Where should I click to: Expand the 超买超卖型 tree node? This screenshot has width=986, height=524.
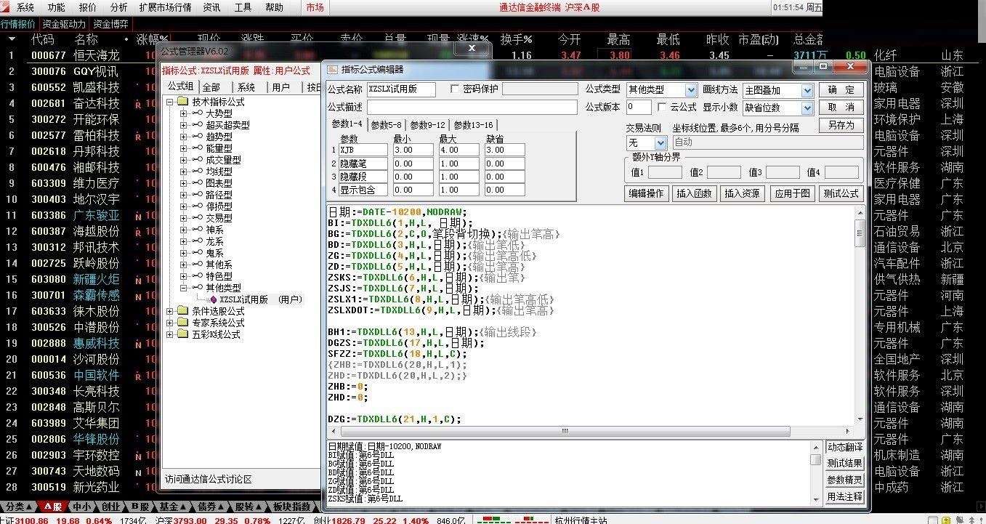[184, 125]
